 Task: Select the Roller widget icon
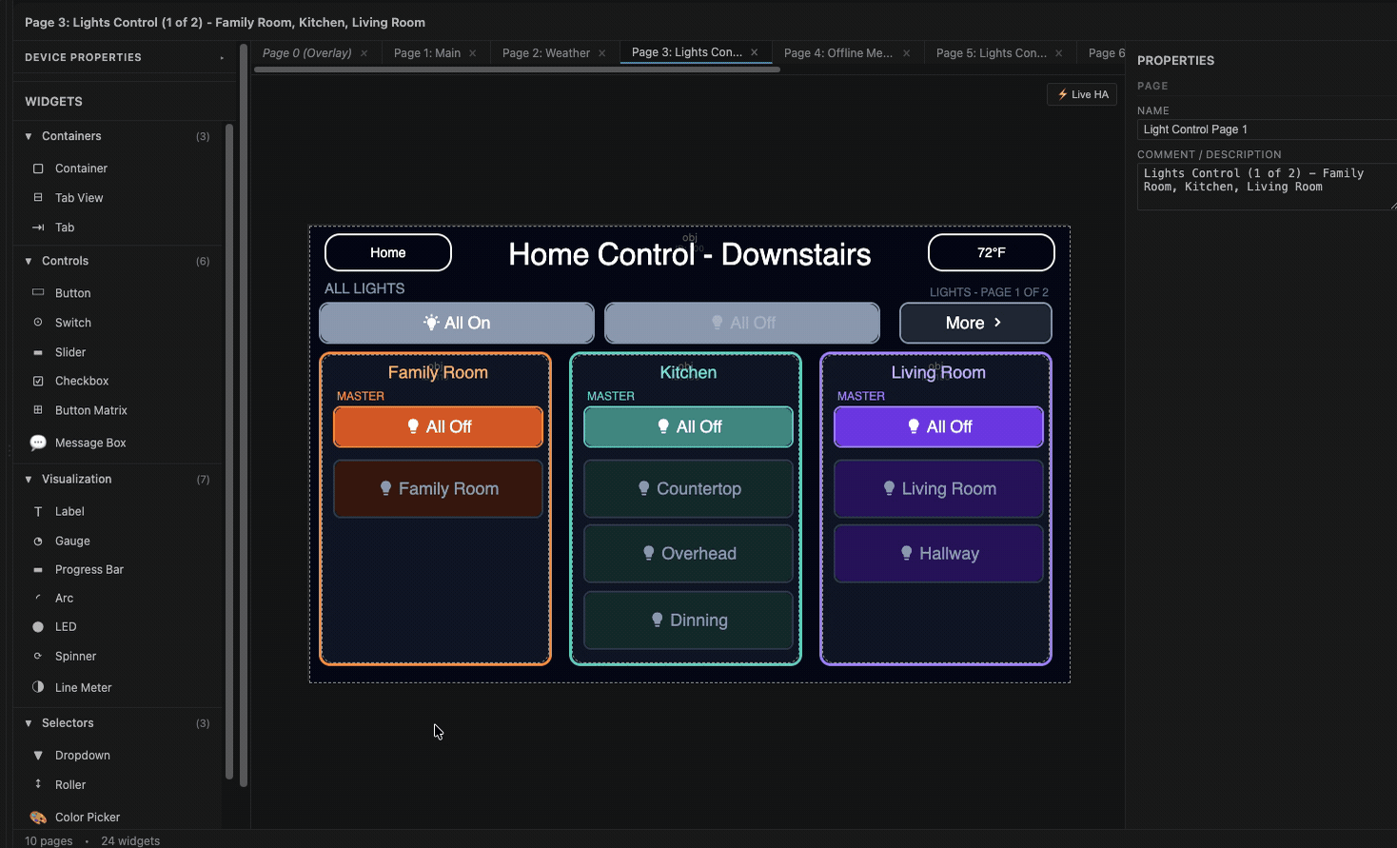(x=38, y=784)
